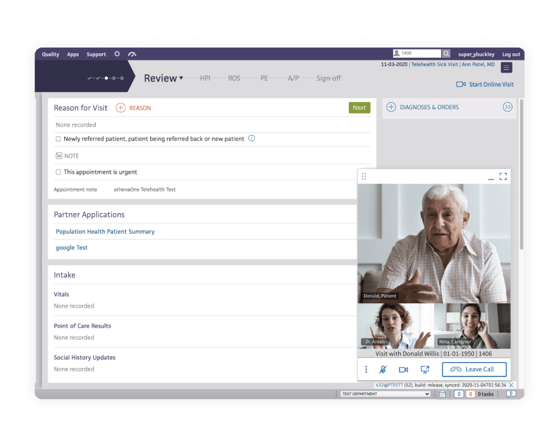Click Start Online Visit link
Image resolution: width=560 pixels, height=447 pixels.
click(491, 85)
